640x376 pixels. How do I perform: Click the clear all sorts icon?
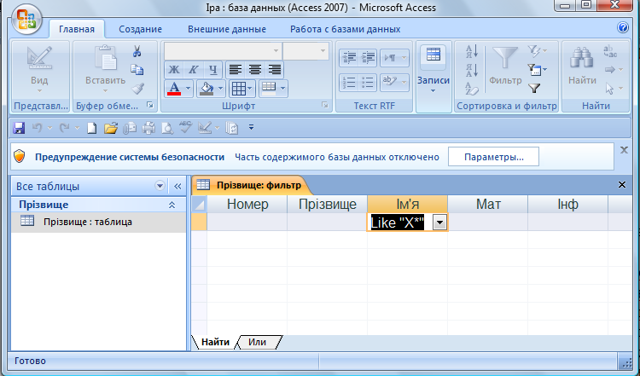[x=472, y=89]
